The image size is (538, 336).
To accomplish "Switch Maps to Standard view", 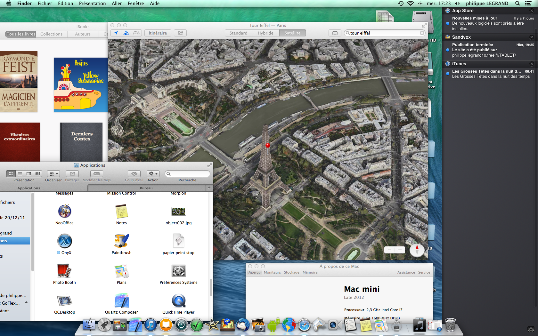I will (238, 33).
